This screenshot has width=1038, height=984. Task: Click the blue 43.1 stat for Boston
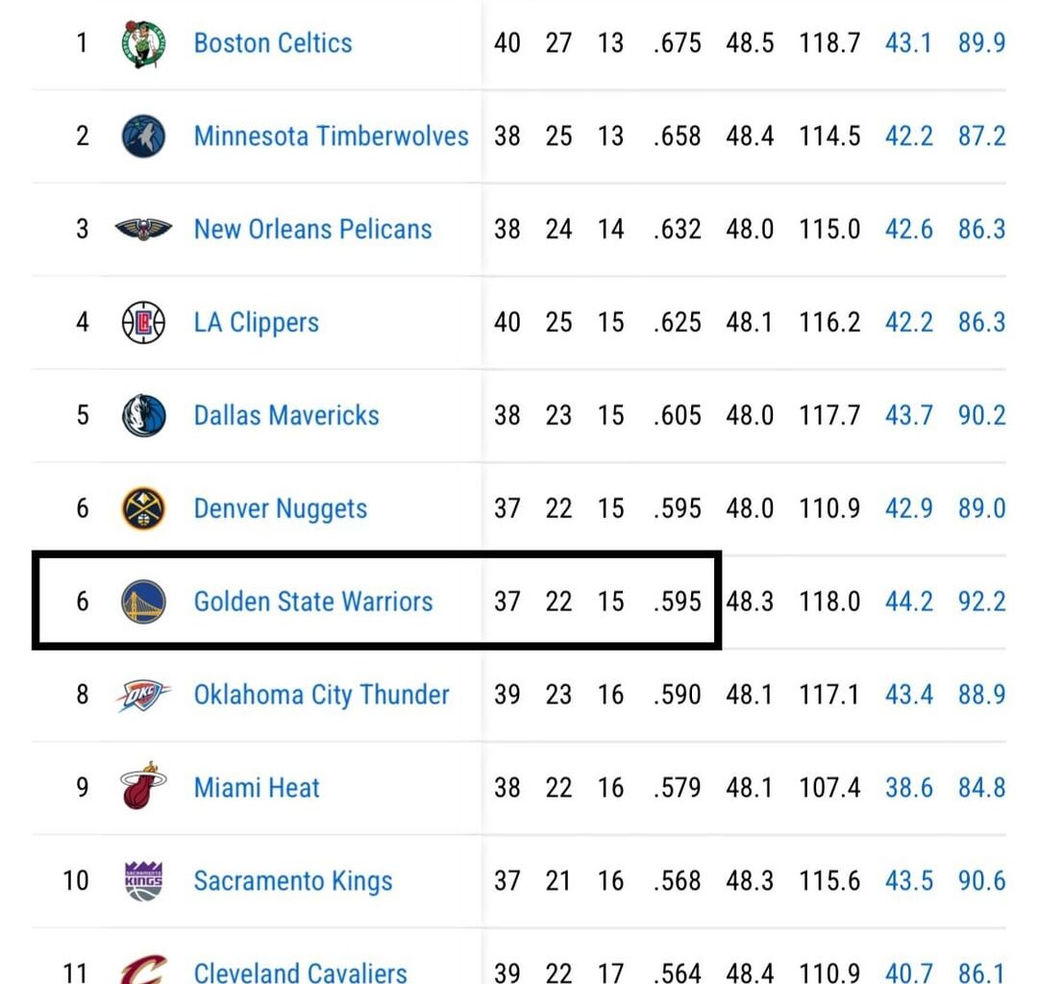pos(908,42)
